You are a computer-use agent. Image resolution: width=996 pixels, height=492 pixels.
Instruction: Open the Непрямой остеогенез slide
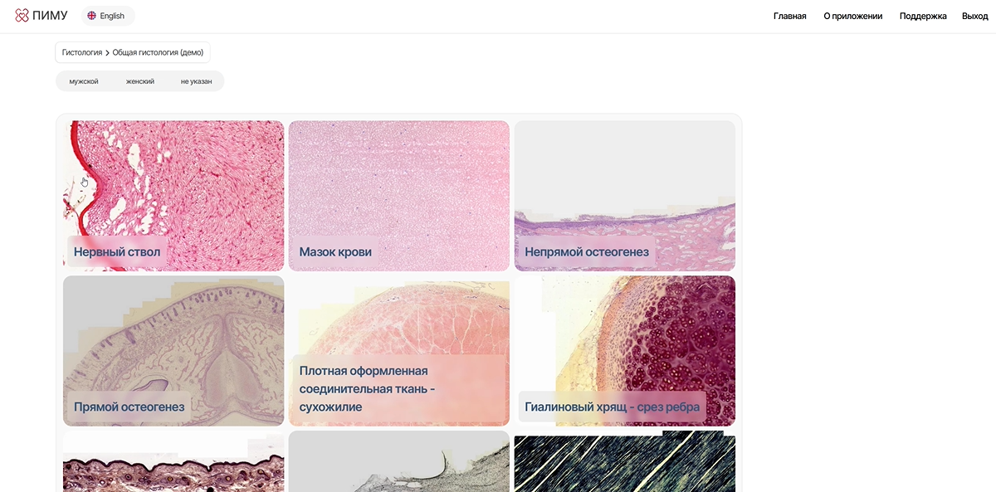click(625, 196)
